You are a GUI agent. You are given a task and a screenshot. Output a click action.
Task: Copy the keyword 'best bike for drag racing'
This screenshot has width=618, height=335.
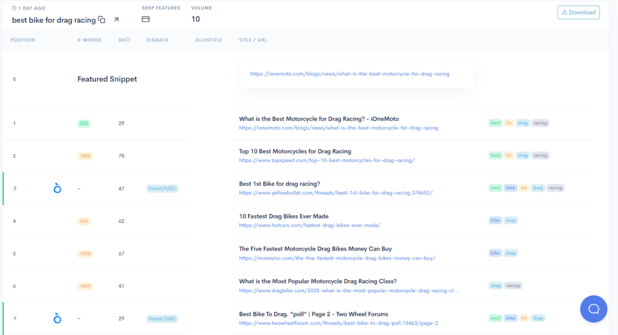(101, 20)
